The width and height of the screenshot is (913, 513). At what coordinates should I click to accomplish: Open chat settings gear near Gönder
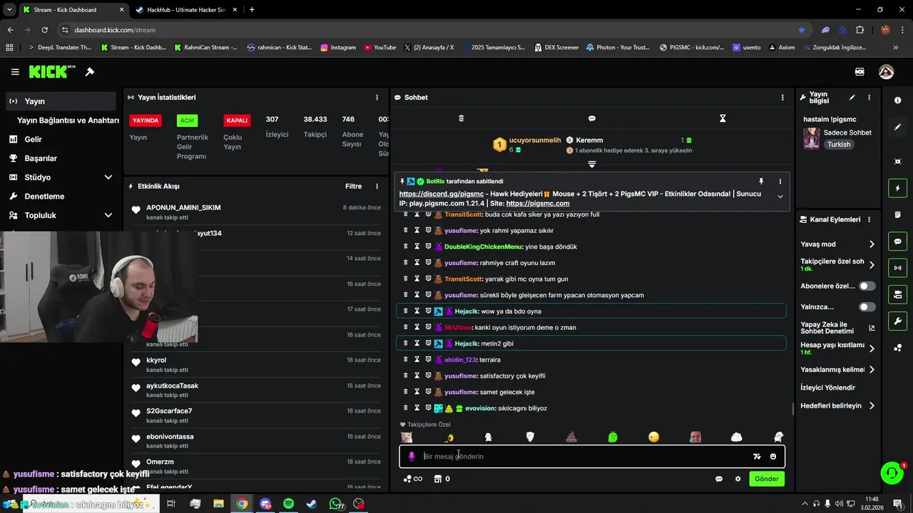(738, 479)
